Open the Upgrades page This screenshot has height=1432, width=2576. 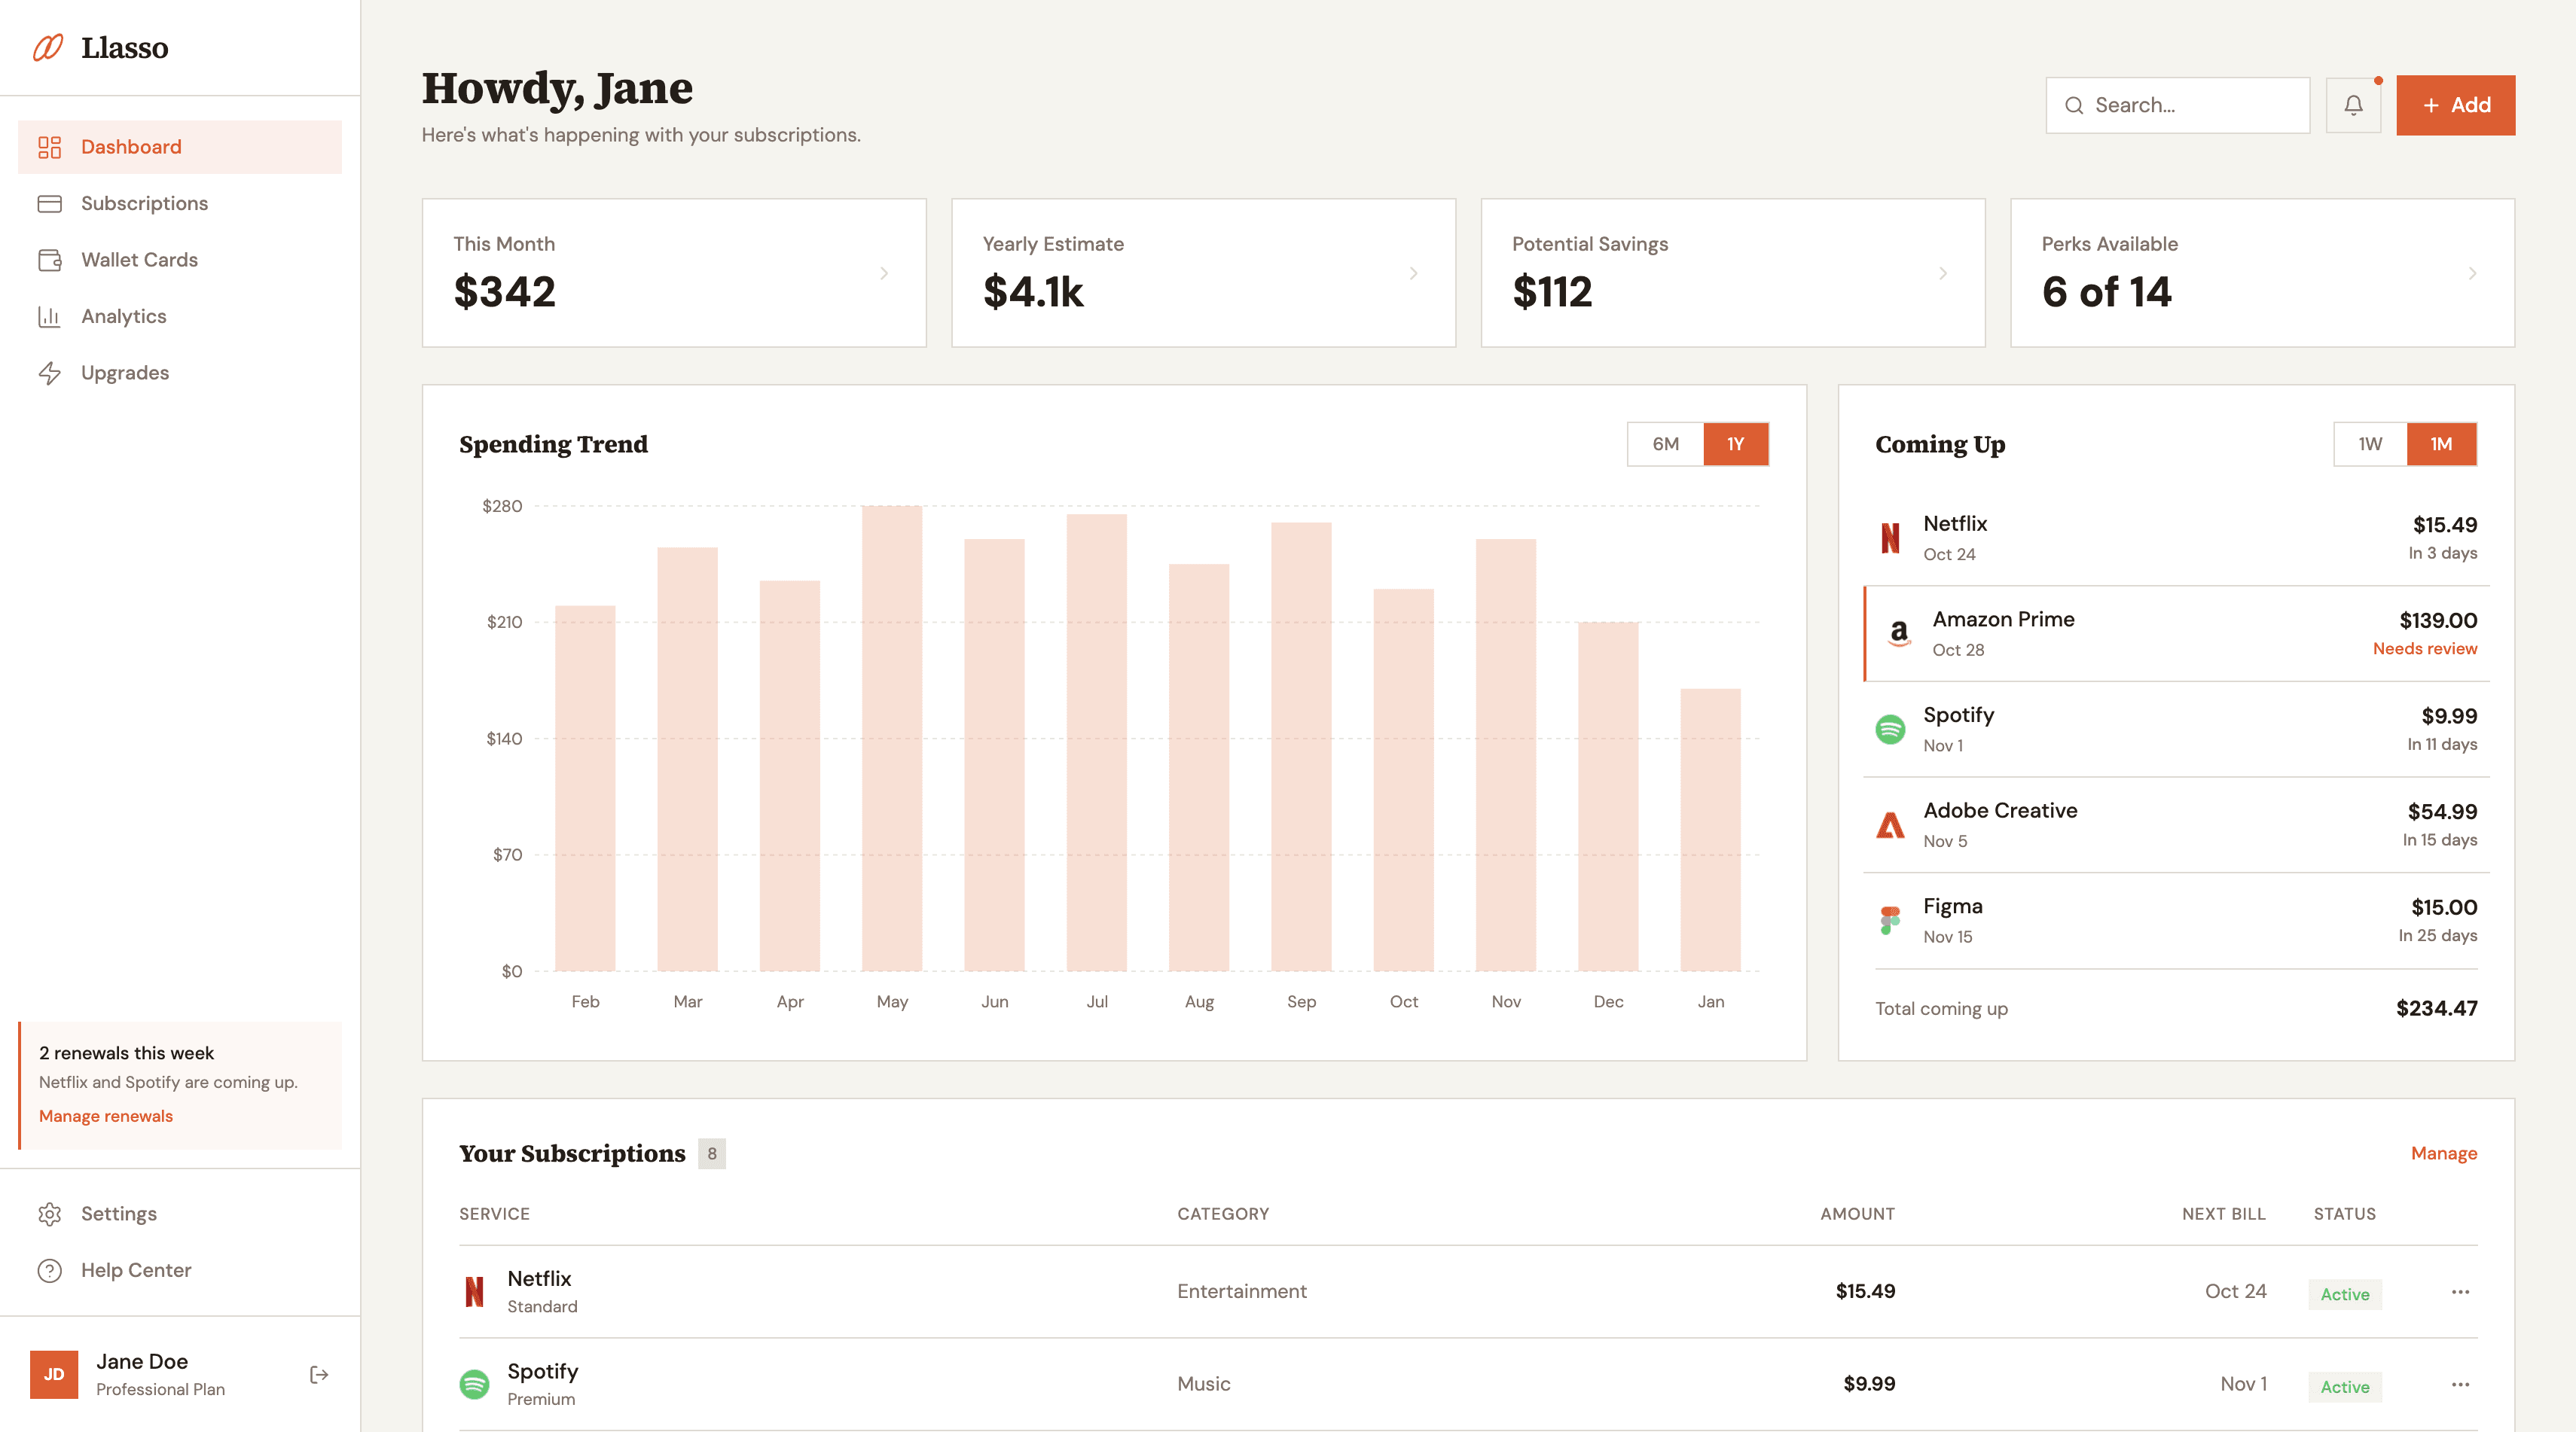click(124, 373)
